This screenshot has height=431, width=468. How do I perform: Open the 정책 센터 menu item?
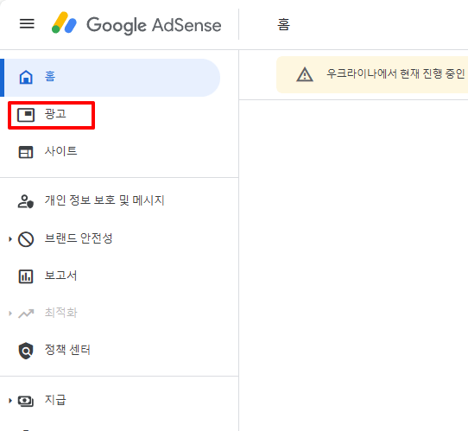coord(67,350)
